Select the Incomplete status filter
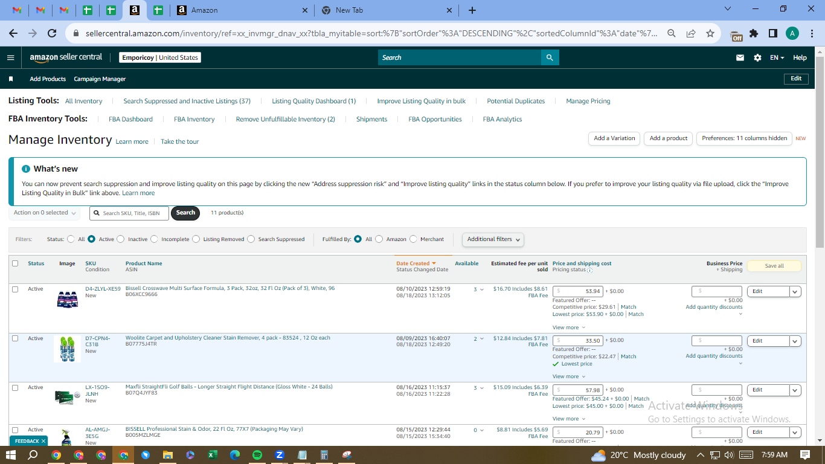 pyautogui.click(x=154, y=239)
